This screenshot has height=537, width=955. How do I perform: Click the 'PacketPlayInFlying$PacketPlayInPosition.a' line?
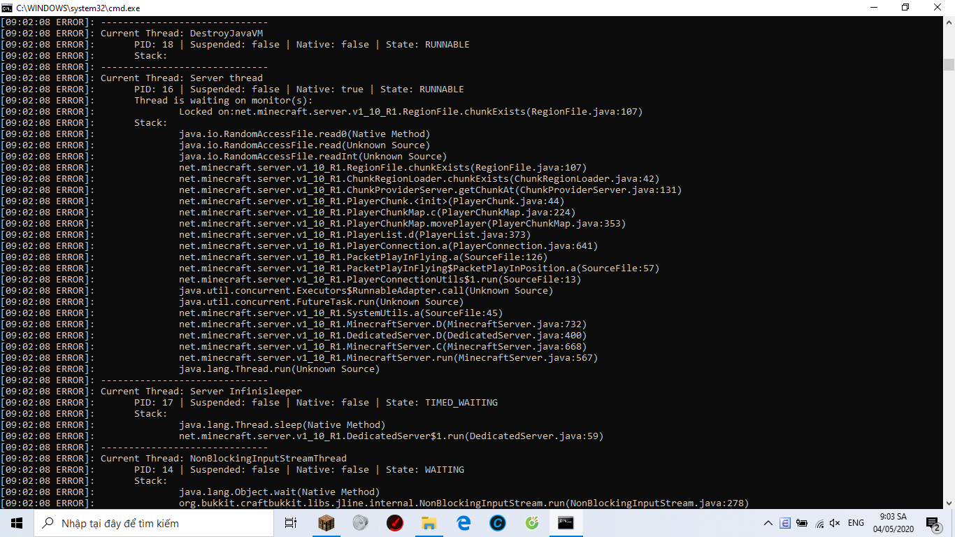(419, 268)
